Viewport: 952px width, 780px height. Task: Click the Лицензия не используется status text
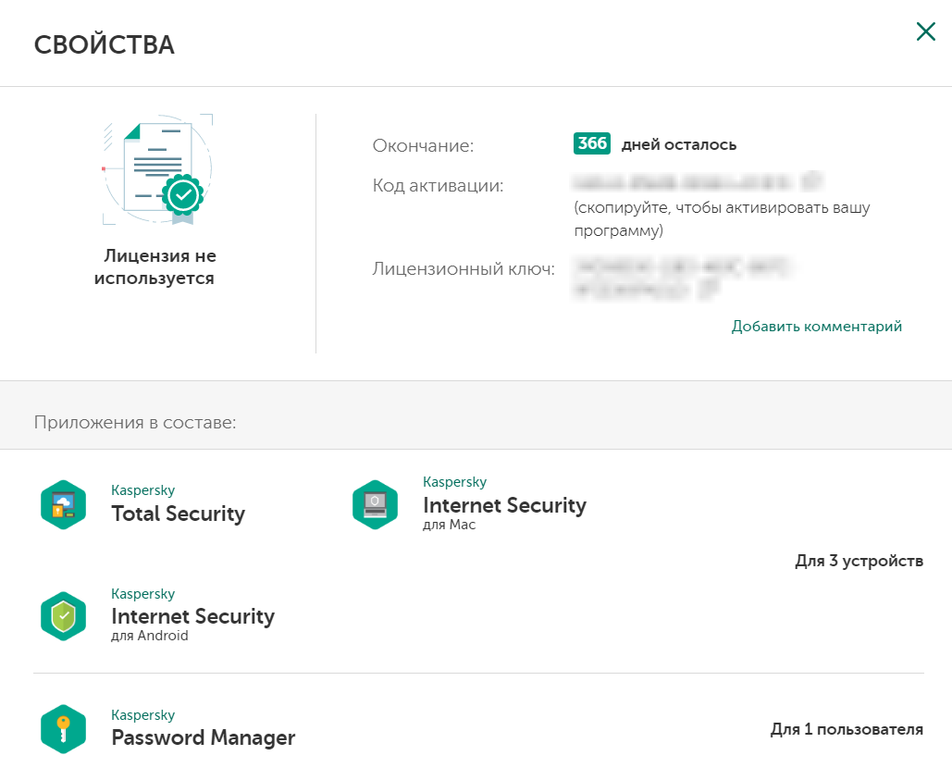159,266
